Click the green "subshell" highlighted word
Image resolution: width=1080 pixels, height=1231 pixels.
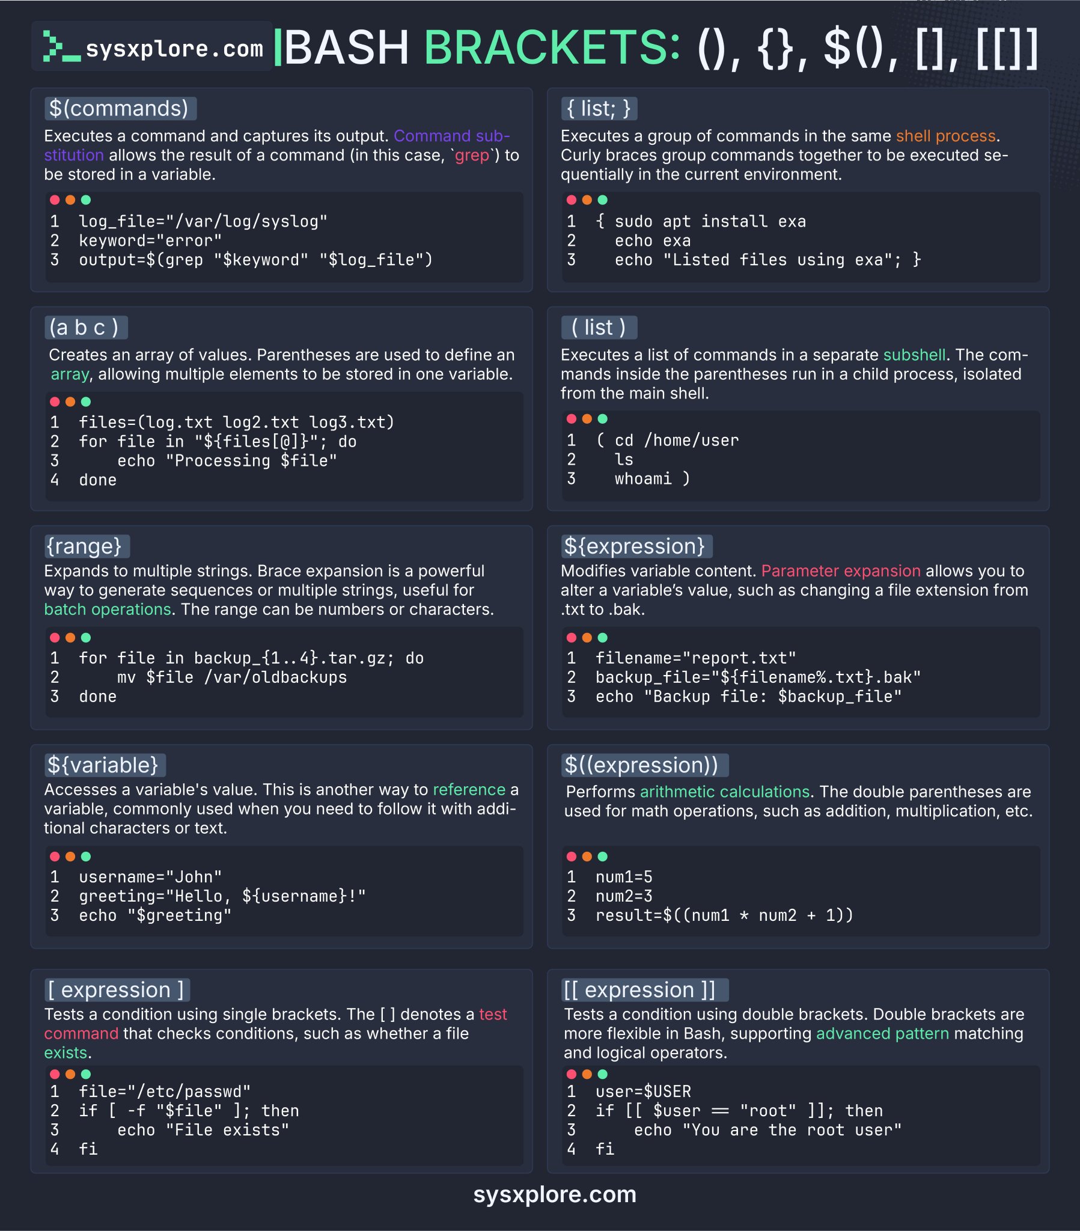pyautogui.click(x=914, y=355)
